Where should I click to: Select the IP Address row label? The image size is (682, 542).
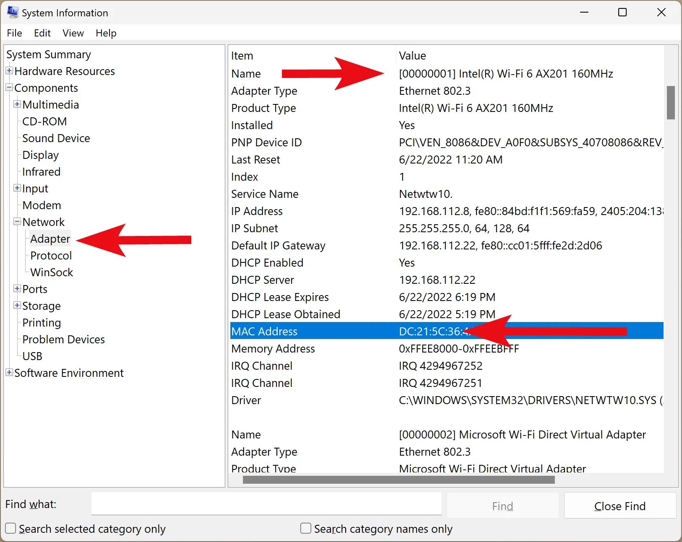point(257,211)
